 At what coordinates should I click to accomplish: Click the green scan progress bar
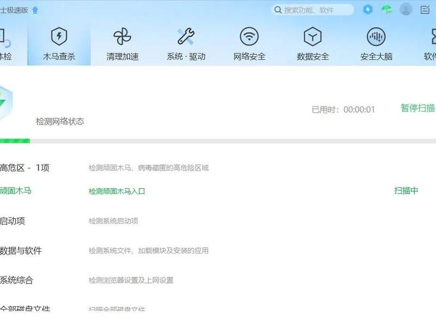point(15,141)
